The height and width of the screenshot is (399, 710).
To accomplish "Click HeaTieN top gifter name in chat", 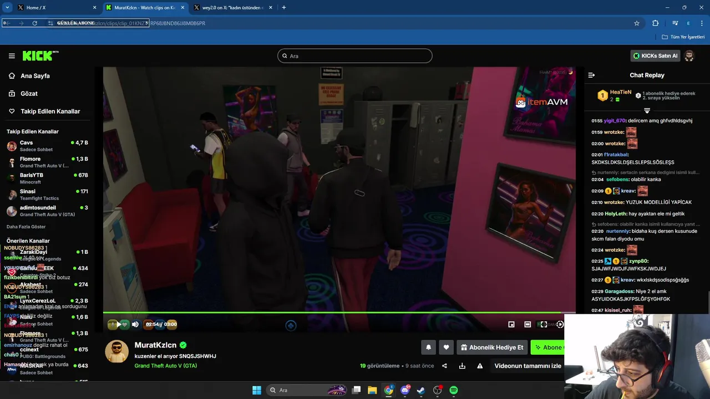I will (x=621, y=92).
